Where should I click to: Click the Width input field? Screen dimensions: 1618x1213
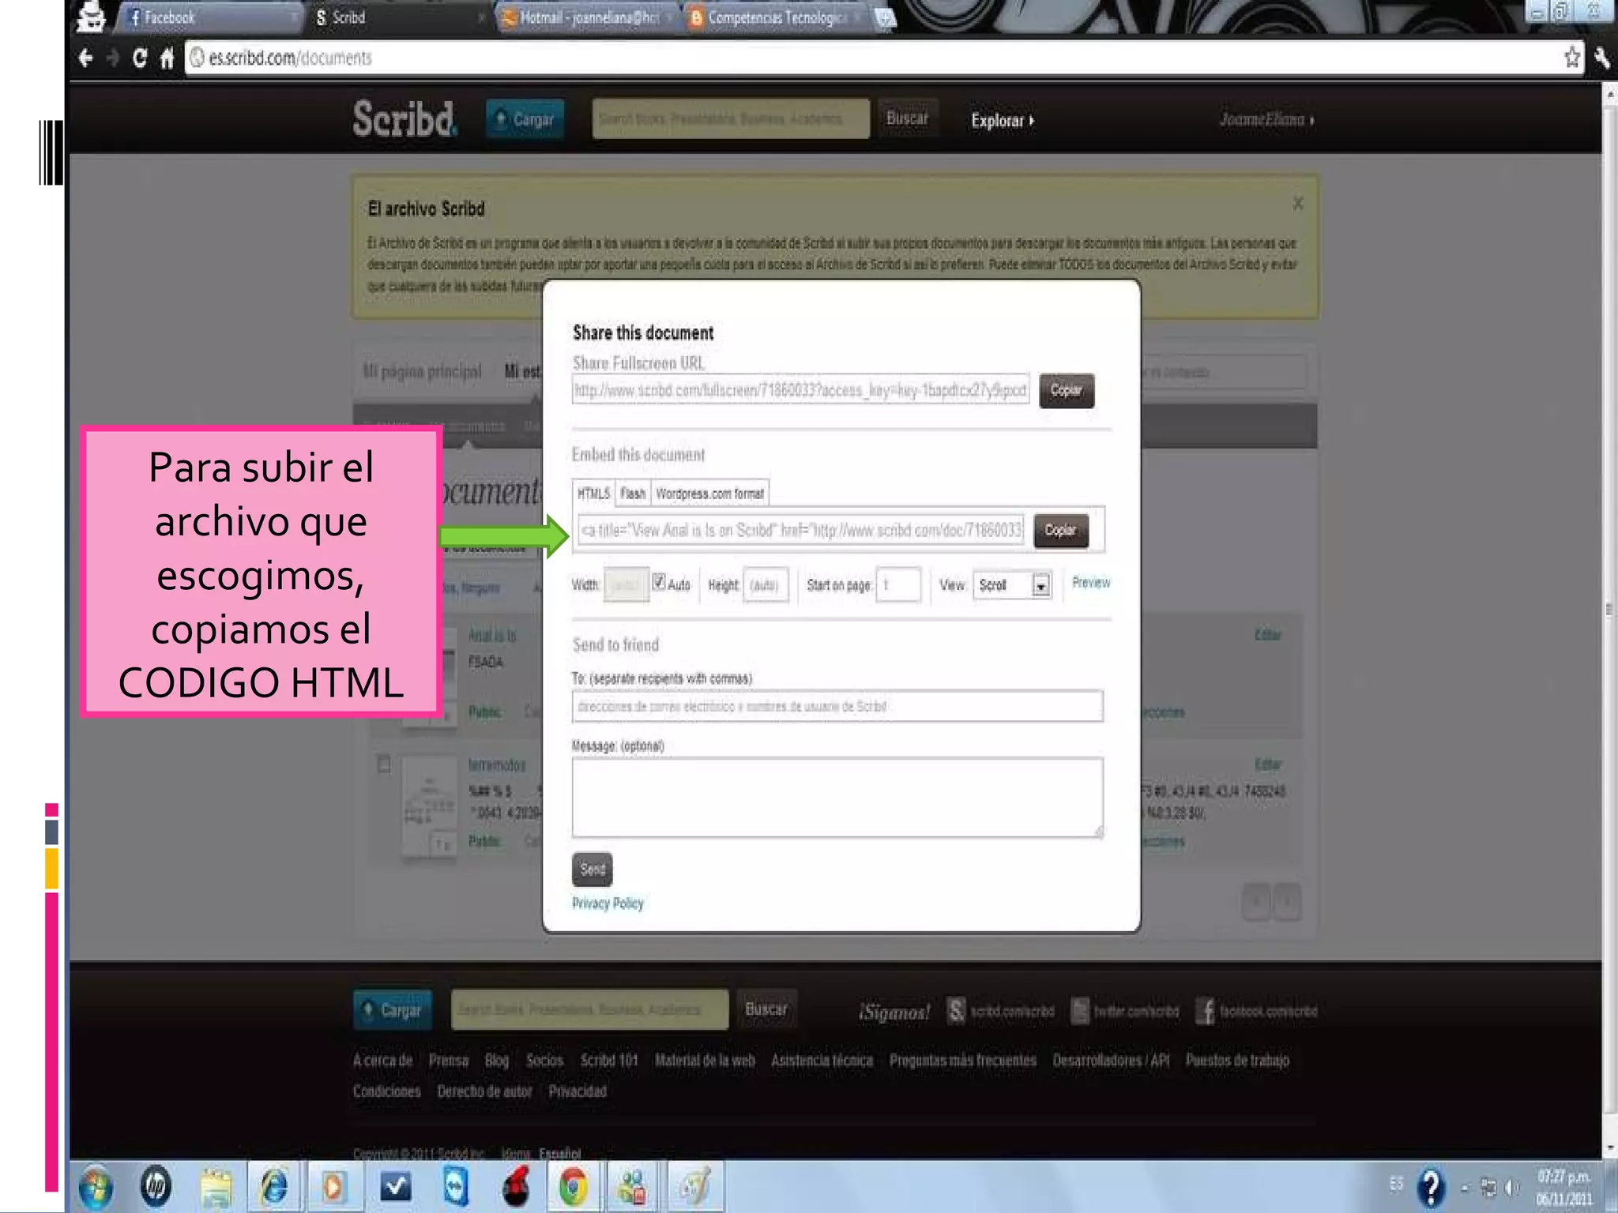point(626,585)
